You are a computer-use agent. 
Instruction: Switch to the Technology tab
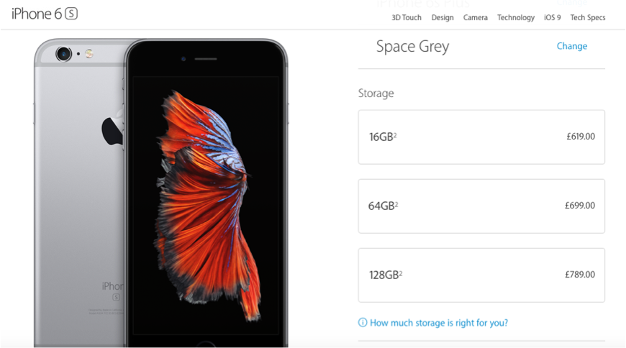516,17
